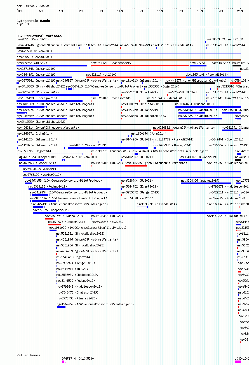249x365 pixels.
Task: Click the black nsv978744 Sudmant2013 bar
Action: pyautogui.click(x=163, y=101)
